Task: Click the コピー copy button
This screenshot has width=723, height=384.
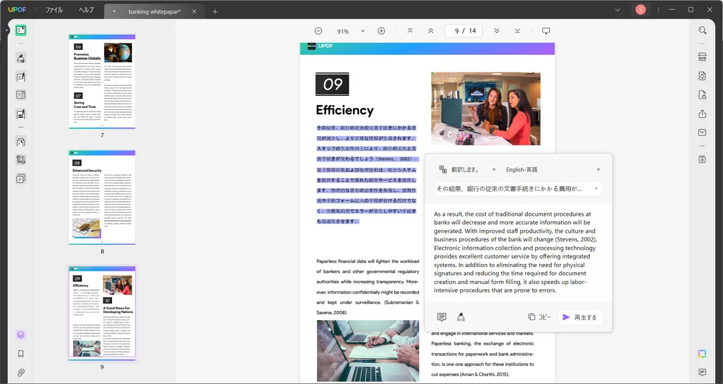Action: tap(540, 317)
